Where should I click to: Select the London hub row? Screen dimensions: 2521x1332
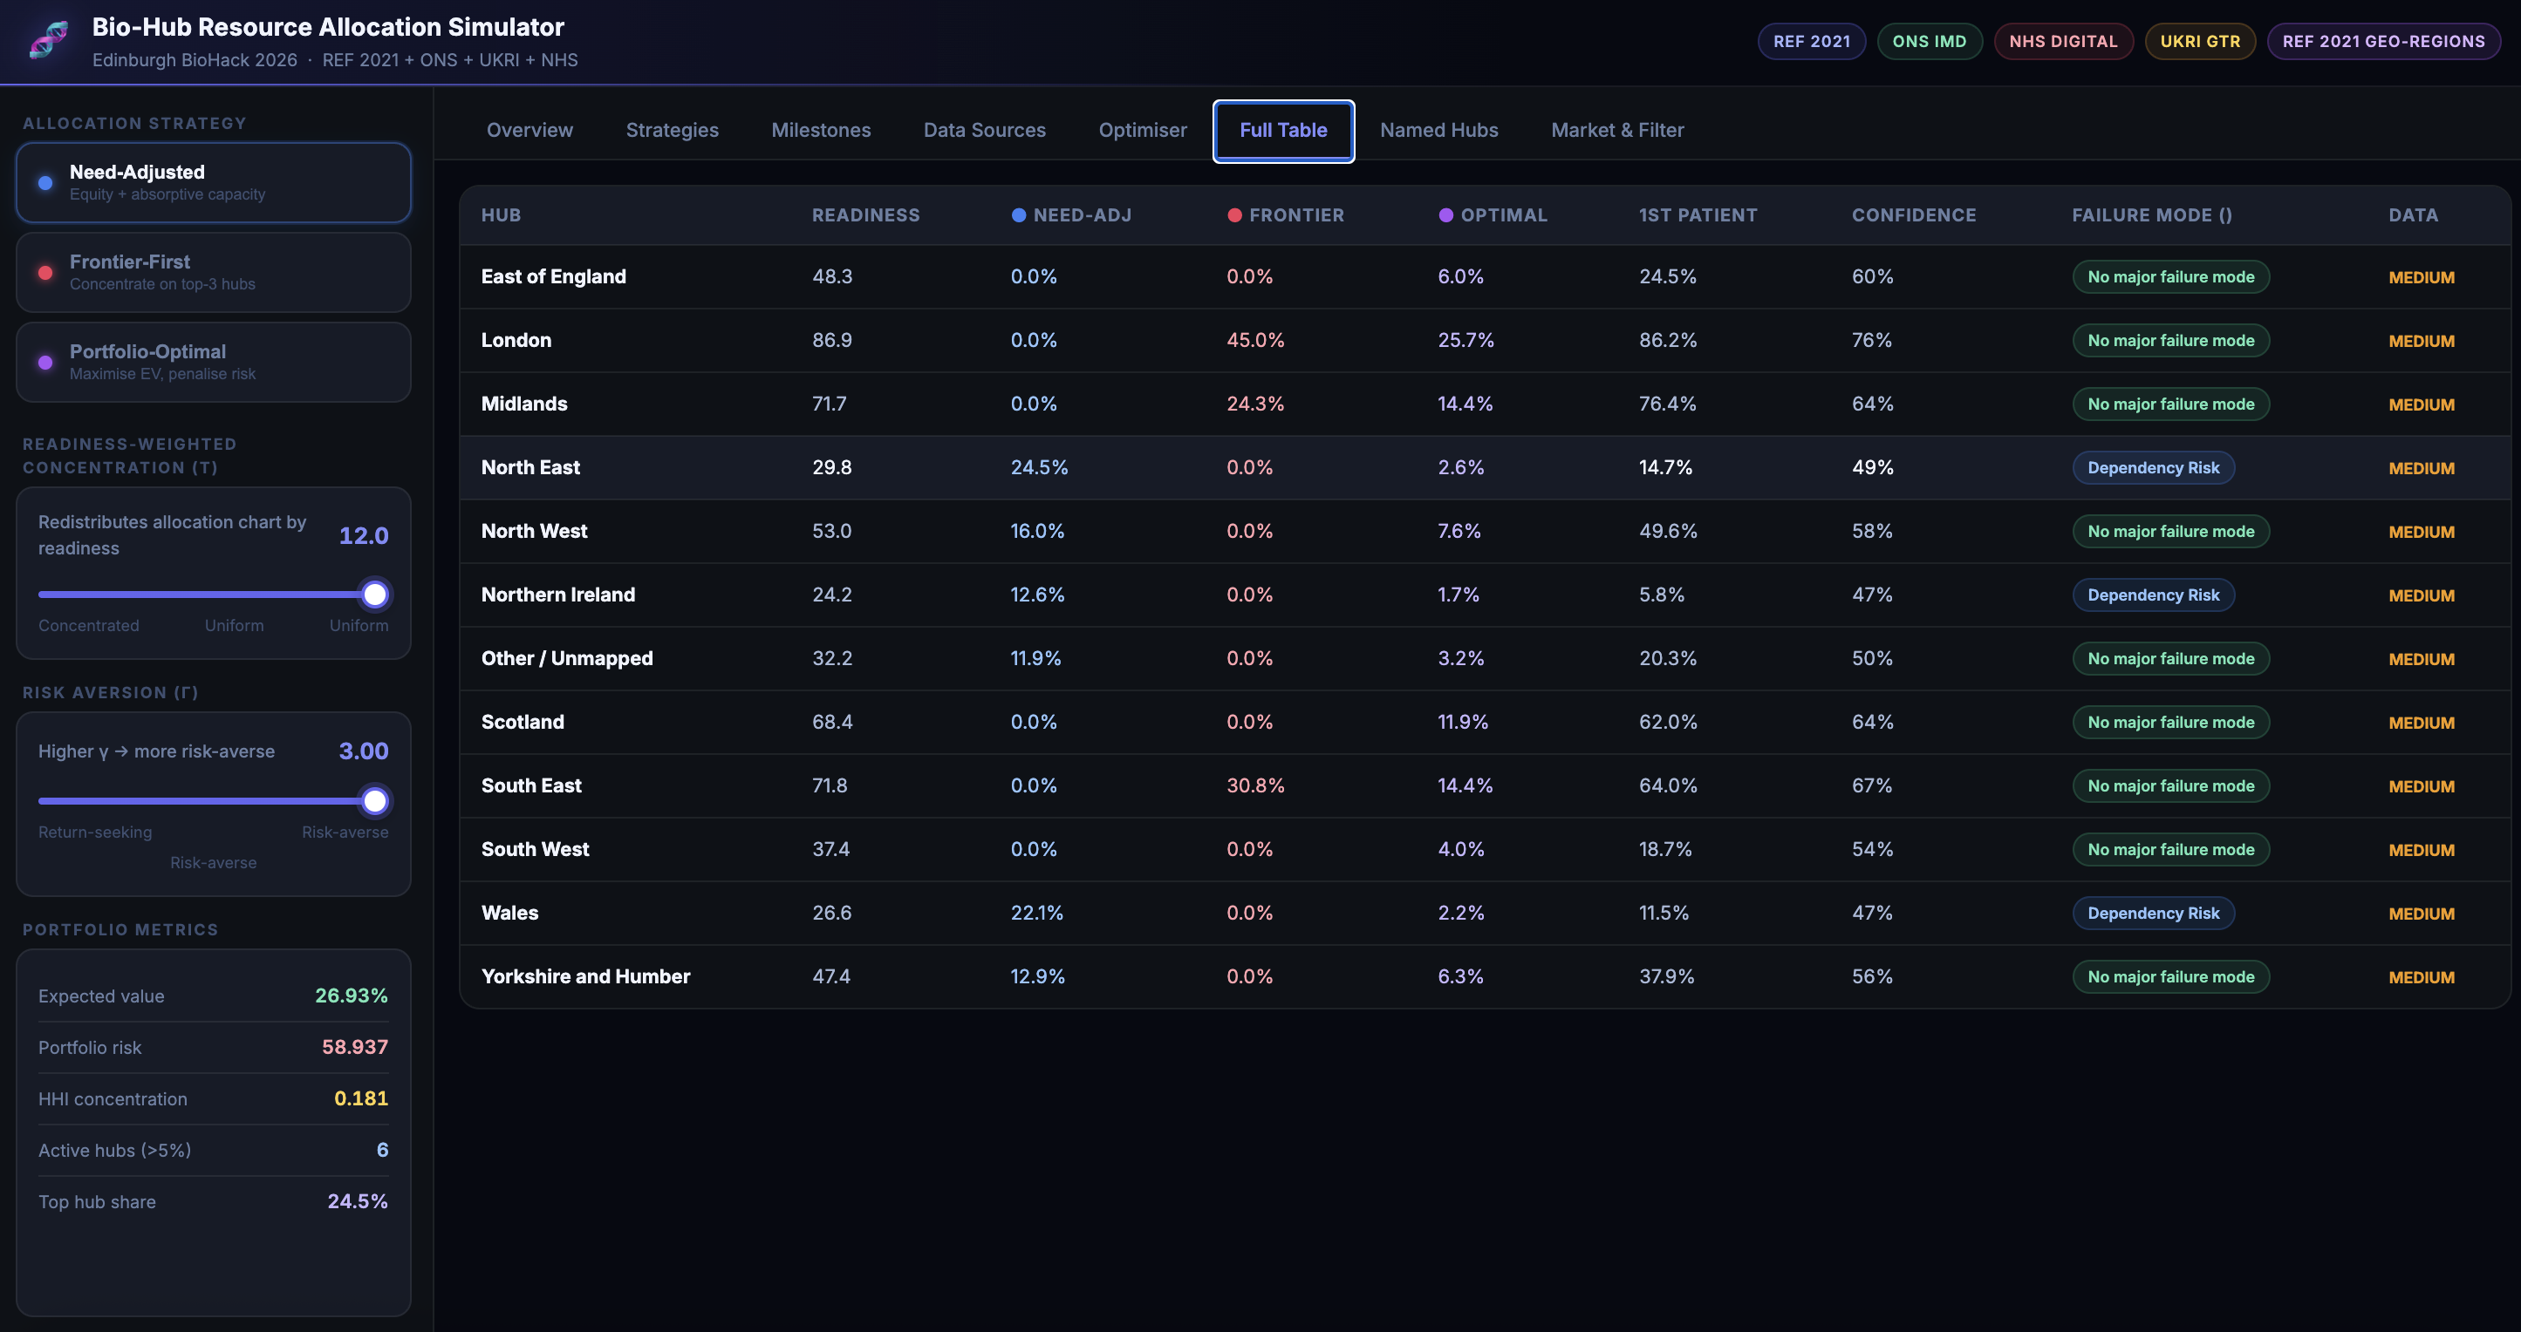coord(516,340)
